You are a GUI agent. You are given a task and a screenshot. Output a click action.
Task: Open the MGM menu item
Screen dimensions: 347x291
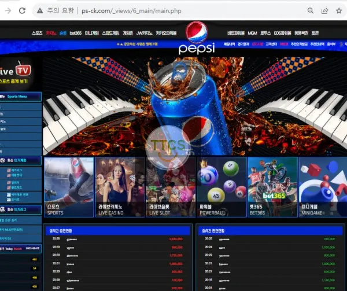pyautogui.click(x=252, y=33)
